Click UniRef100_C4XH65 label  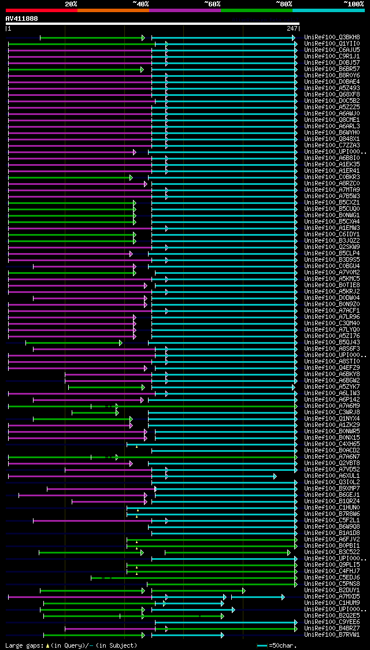[x=332, y=444]
